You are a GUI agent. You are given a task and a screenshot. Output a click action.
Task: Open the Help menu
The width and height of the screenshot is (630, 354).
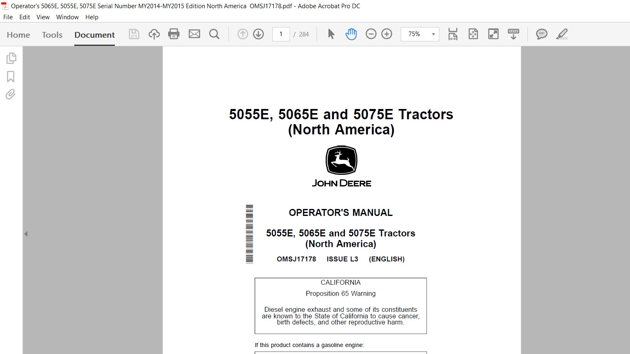pos(92,17)
